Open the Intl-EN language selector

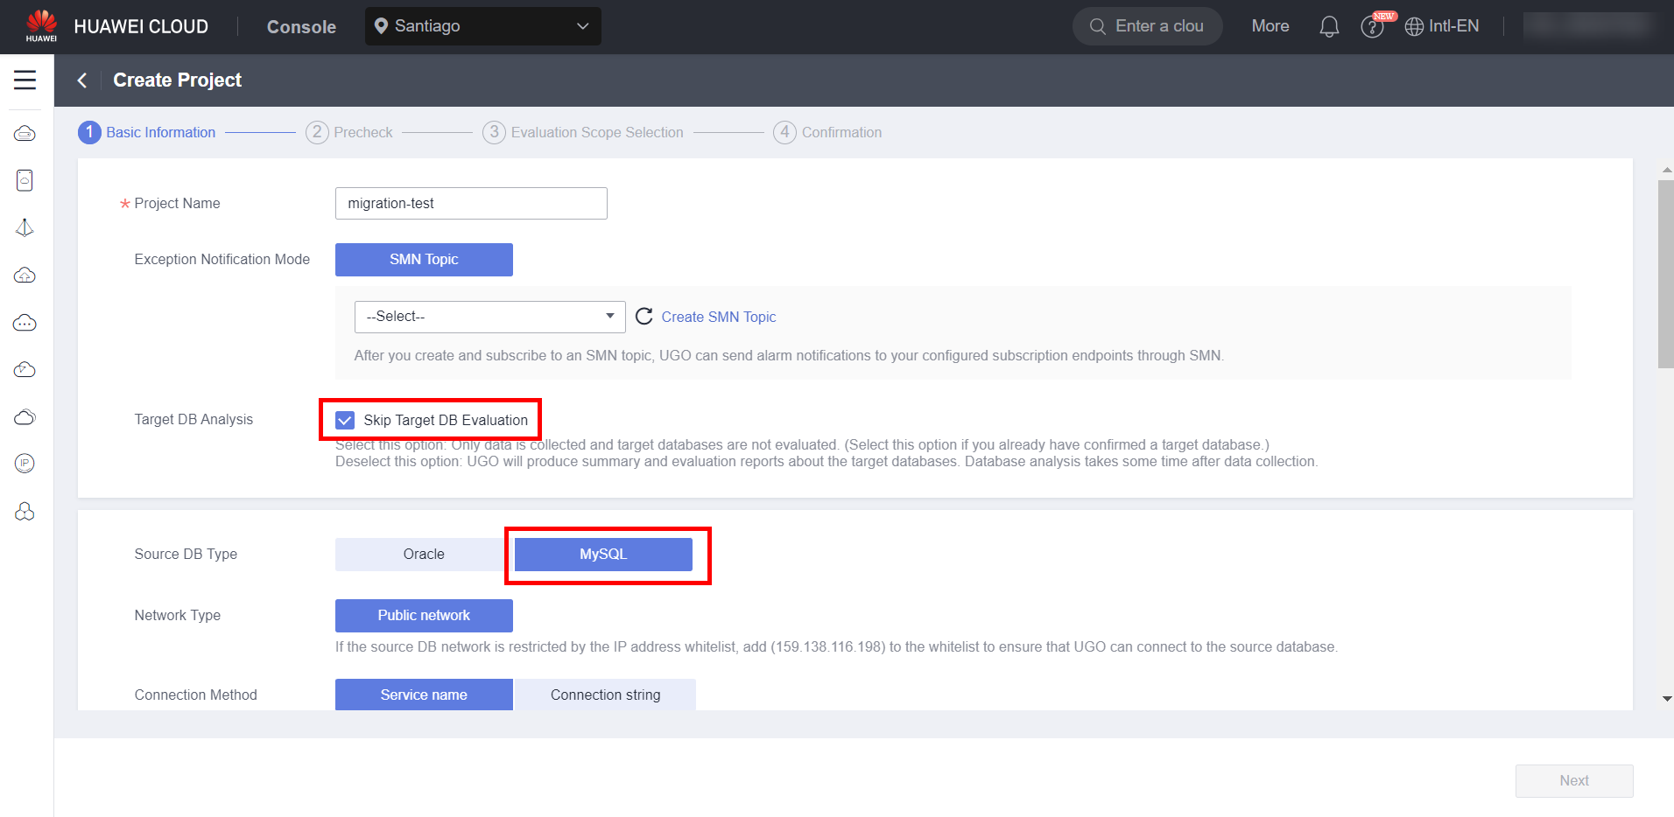pos(1442,26)
